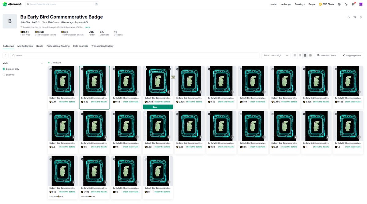This screenshot has width=367, height=204.
Task: Switch to bulleted list view
Action: 300,55
